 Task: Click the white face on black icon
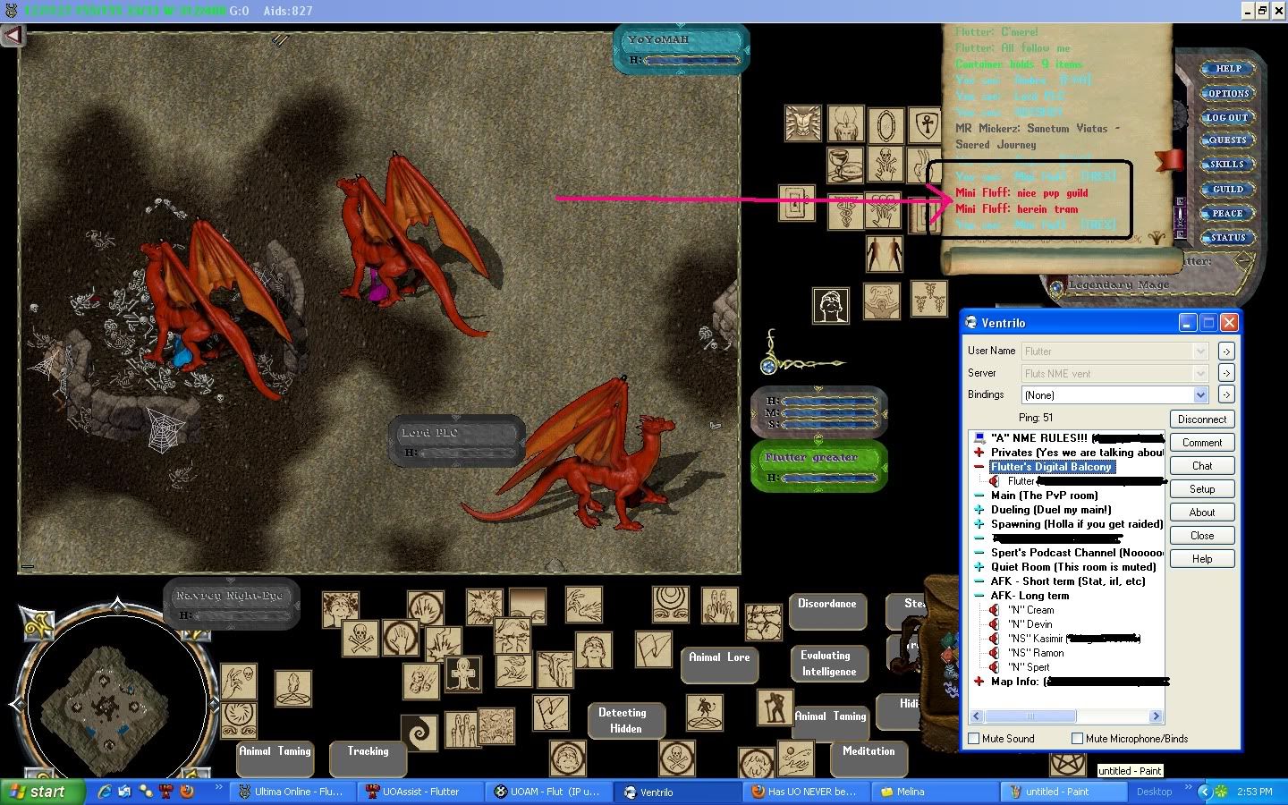click(x=830, y=305)
